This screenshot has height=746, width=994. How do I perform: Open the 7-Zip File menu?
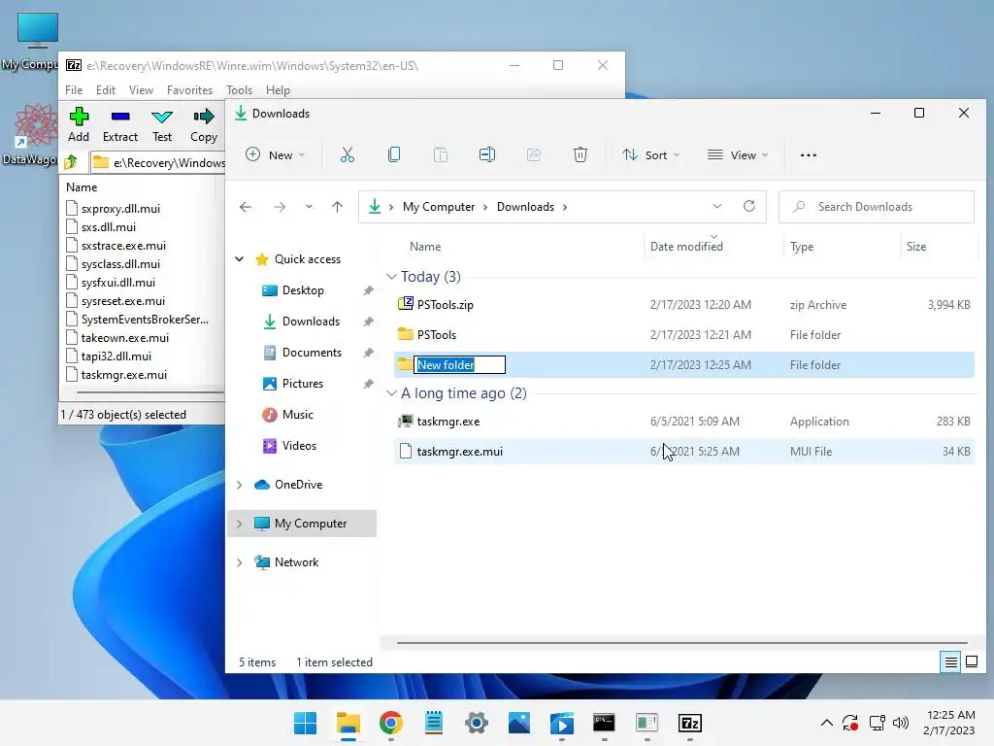(x=74, y=90)
